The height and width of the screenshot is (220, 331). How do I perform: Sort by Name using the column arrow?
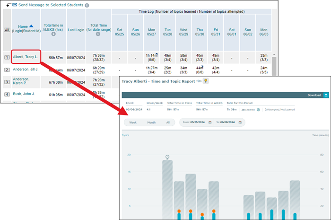coord(31,26)
